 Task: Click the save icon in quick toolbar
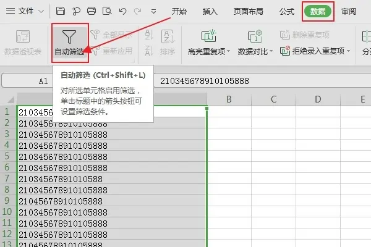(x=61, y=11)
